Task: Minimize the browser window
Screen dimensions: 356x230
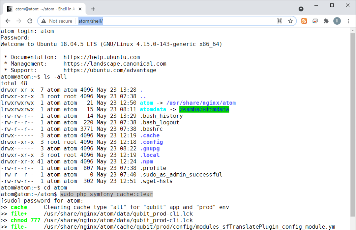Action: 316,5
